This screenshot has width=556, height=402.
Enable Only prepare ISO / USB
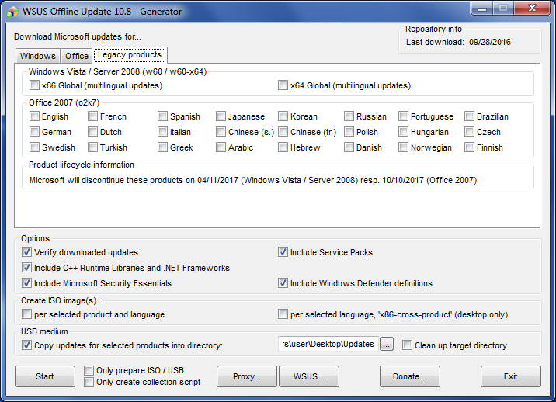(89, 370)
